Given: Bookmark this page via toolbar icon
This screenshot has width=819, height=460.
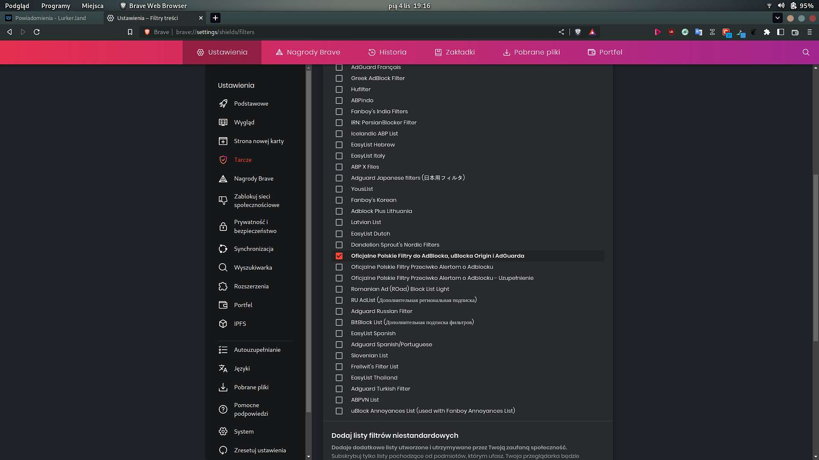Looking at the screenshot, I should [x=130, y=32].
